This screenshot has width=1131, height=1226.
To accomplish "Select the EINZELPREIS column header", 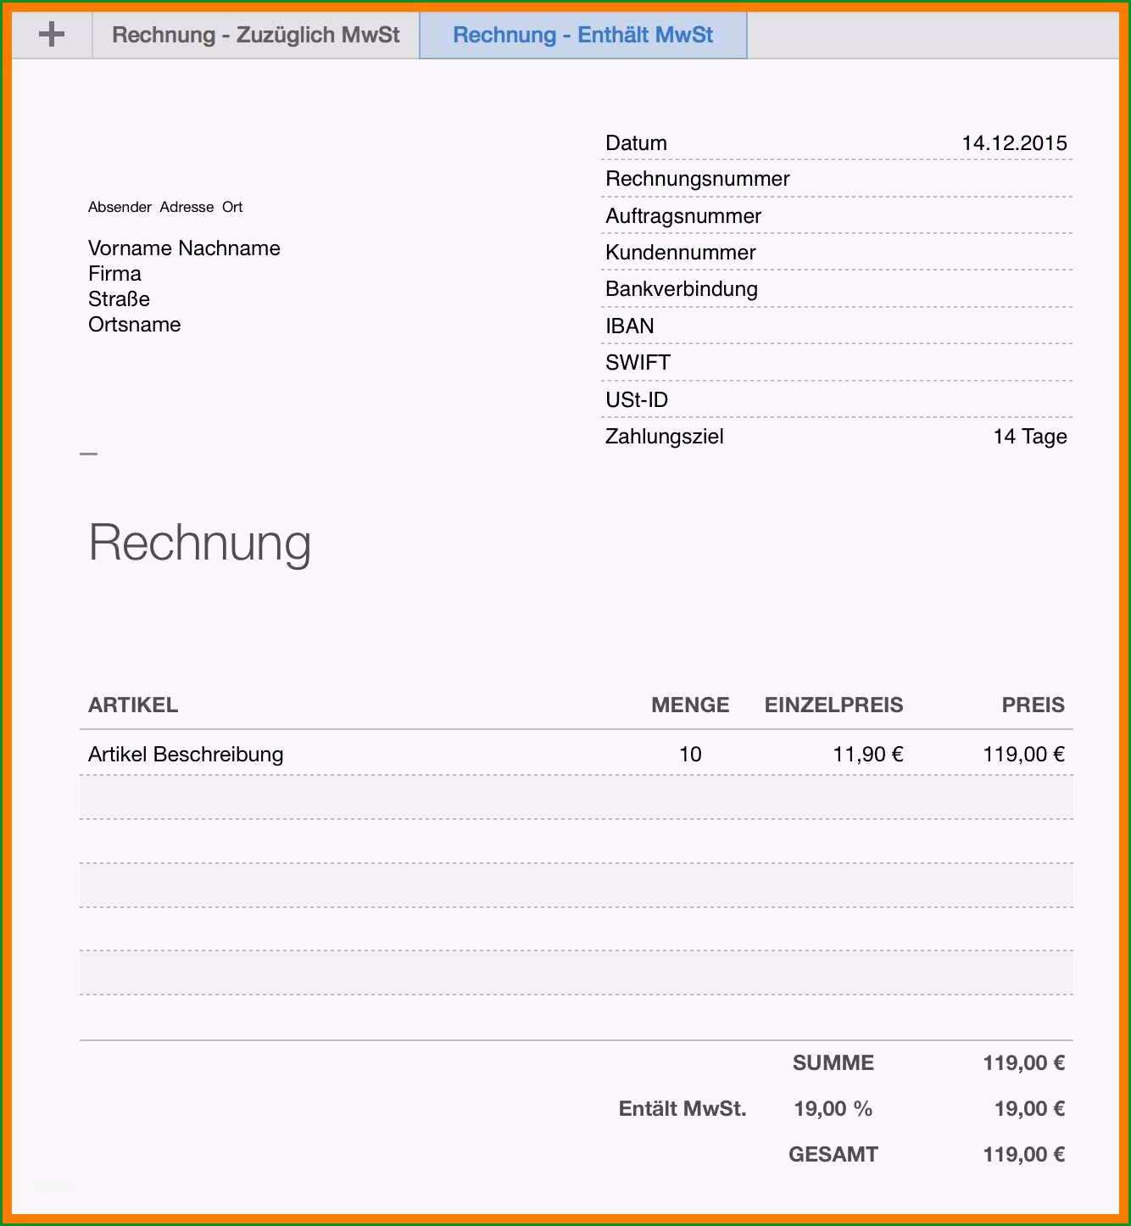I will click(834, 705).
